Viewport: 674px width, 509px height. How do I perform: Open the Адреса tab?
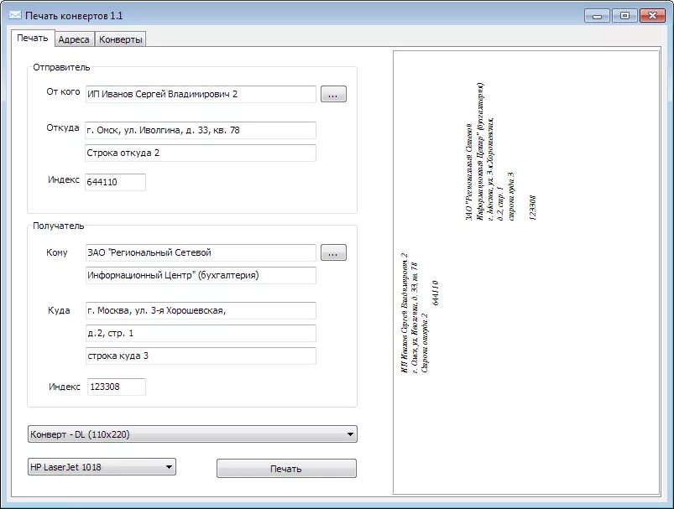click(74, 39)
